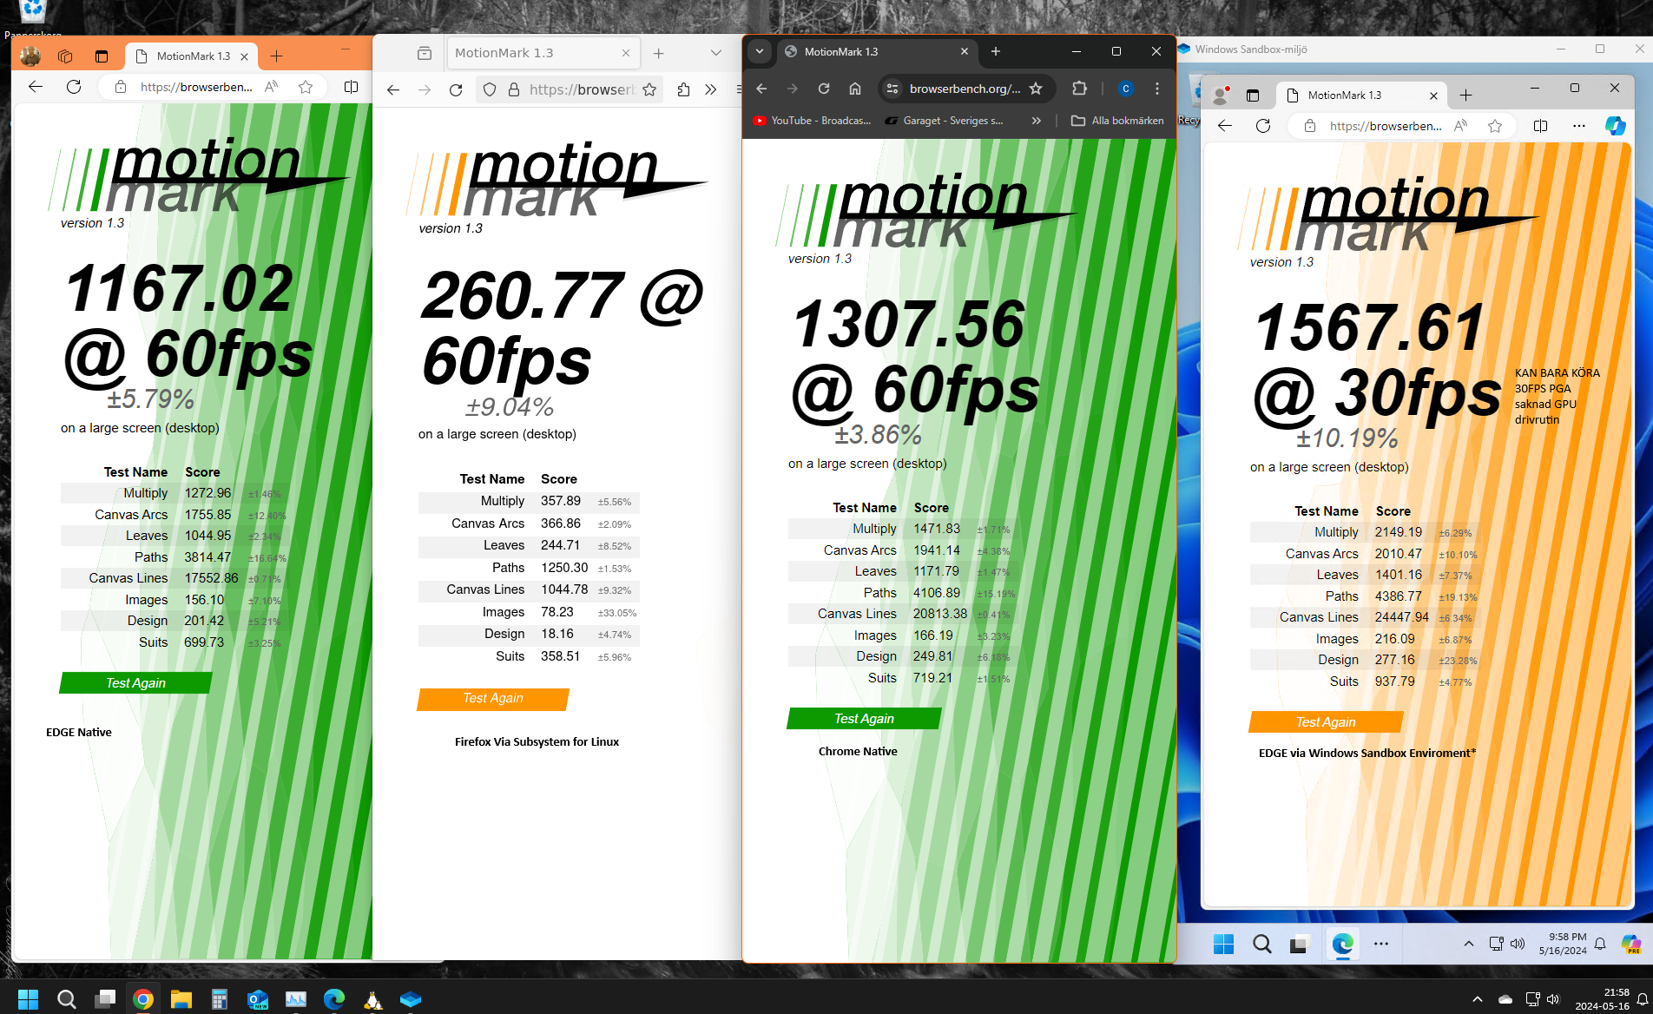Click the Chrome home button
Image resolution: width=1653 pixels, height=1014 pixels.
tap(855, 89)
